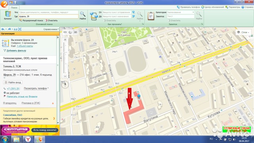Open the Категория combo box in Заметки
Viewport: 254px width, 143px height.
pyautogui.click(x=181, y=12)
